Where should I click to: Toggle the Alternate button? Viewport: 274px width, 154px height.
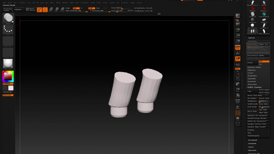coord(8,95)
